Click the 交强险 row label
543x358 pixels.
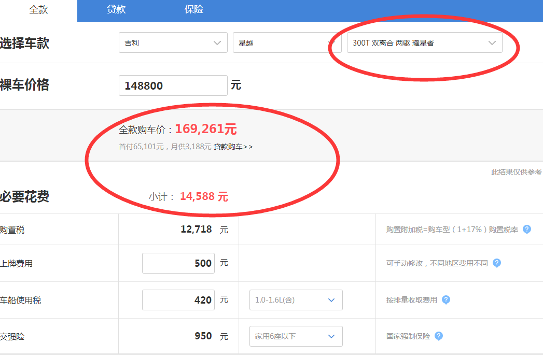[12, 337]
